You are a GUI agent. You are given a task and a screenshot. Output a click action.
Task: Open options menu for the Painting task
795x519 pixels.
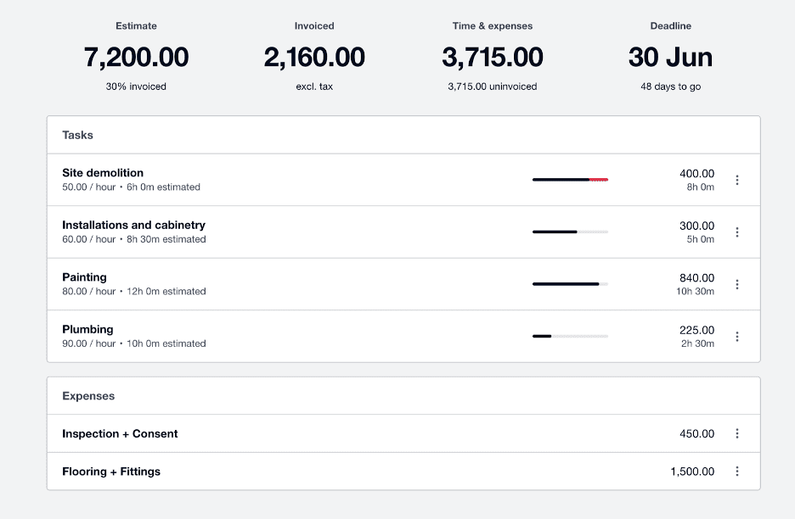(x=737, y=284)
